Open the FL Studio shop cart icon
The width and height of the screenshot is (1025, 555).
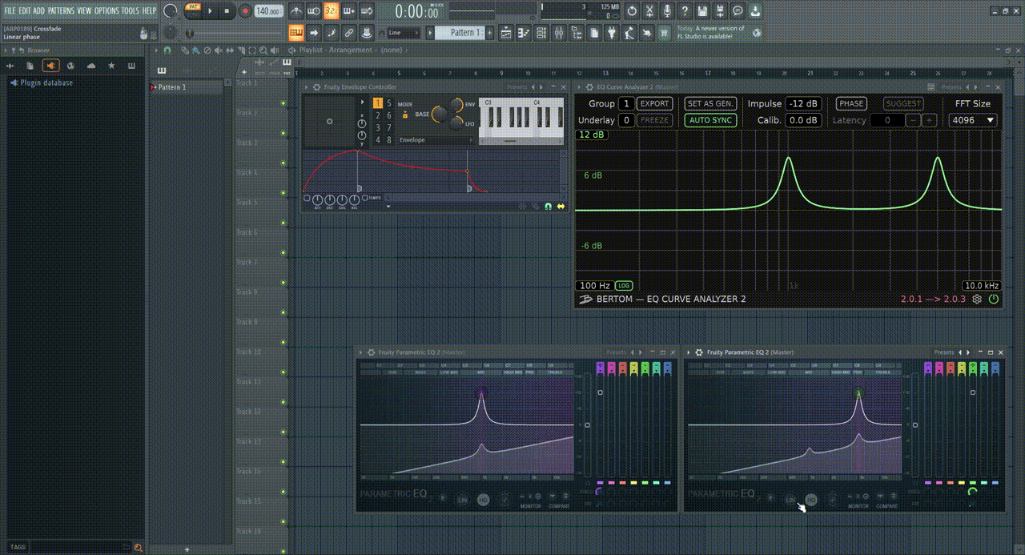(662, 33)
